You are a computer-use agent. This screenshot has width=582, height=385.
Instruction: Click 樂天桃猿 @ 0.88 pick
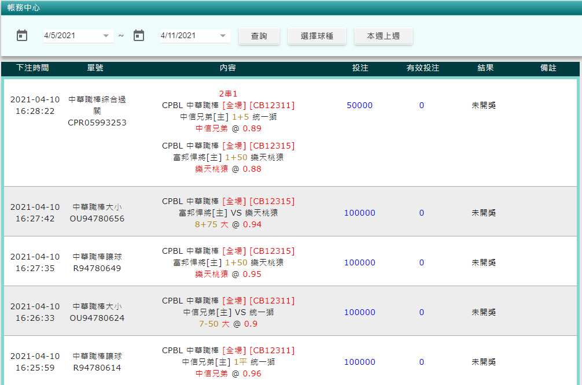pos(229,169)
